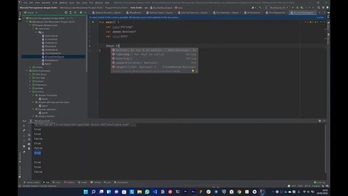Open Premiere Pro from the taskbar
Viewport: 348px width, 196px height.
(185, 192)
